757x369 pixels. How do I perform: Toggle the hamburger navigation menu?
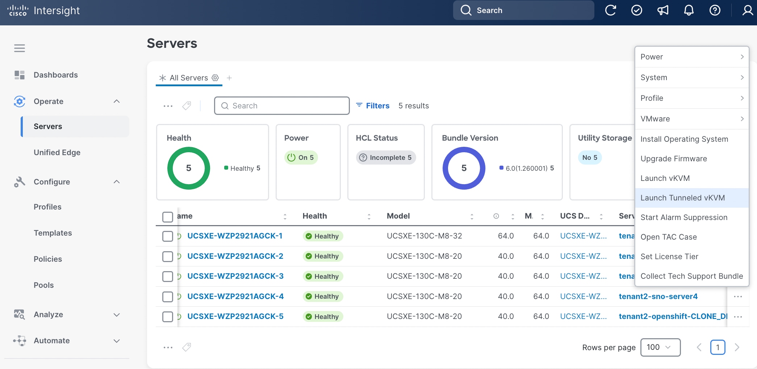(x=20, y=48)
